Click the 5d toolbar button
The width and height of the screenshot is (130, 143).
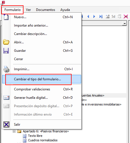113,17
